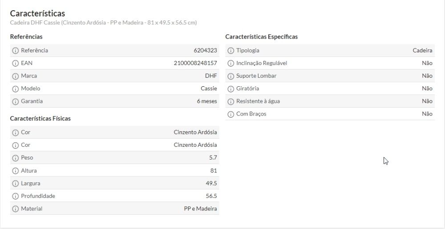Click the info icon next to Giratória
This screenshot has height=229, width=445.
coord(231,89)
